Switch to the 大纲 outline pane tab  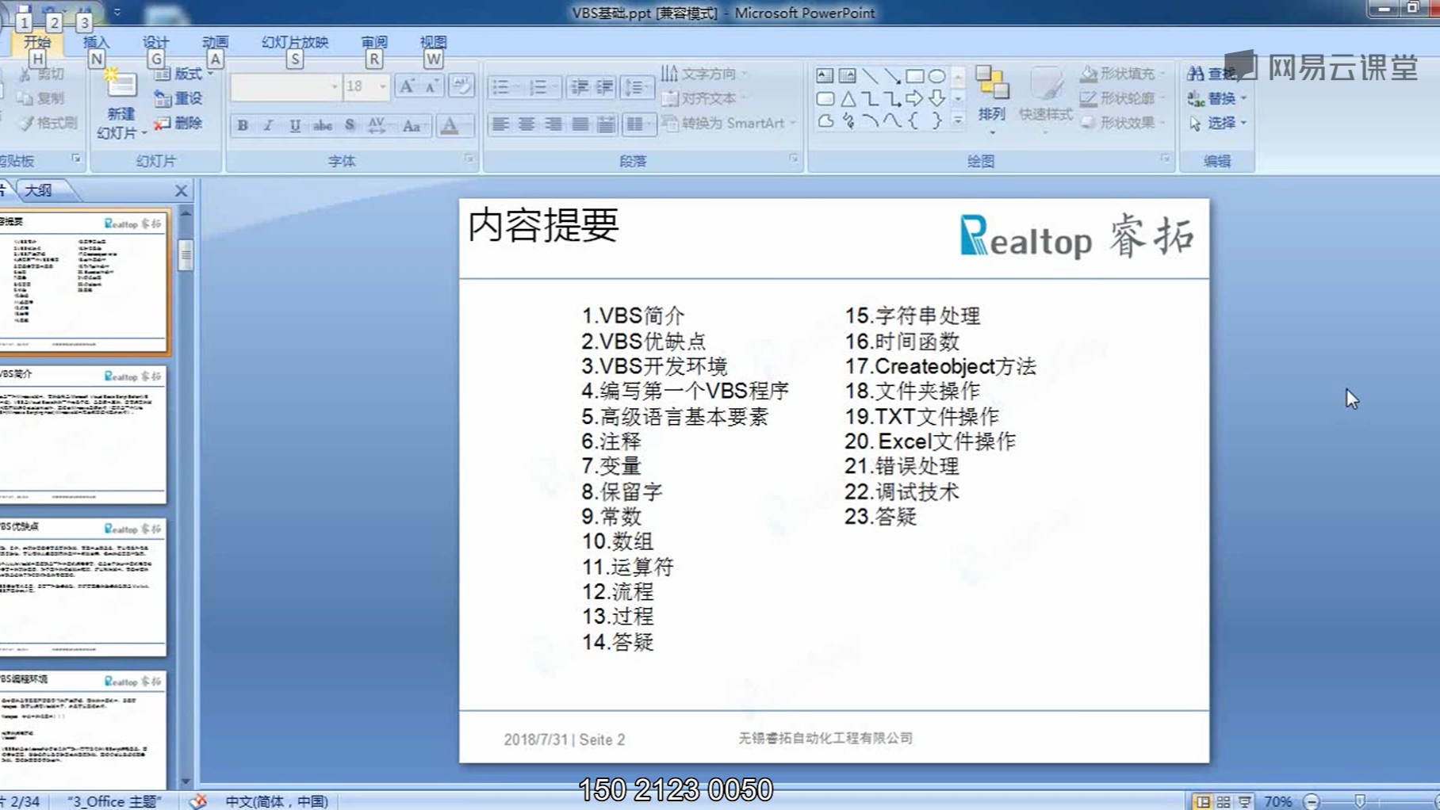tap(38, 190)
